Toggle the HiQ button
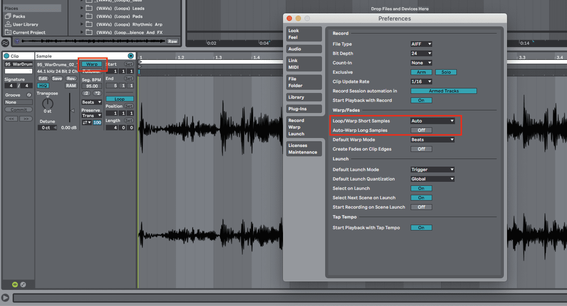This screenshot has width=567, height=306. (43, 86)
